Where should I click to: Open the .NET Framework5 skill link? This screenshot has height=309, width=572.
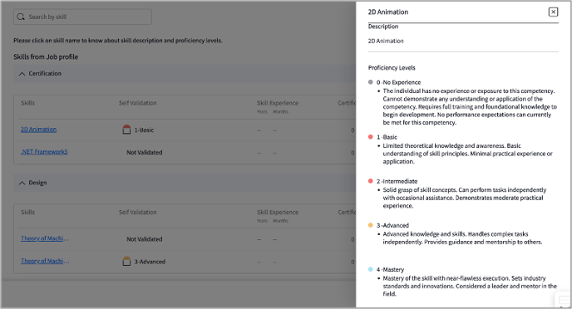click(x=44, y=151)
